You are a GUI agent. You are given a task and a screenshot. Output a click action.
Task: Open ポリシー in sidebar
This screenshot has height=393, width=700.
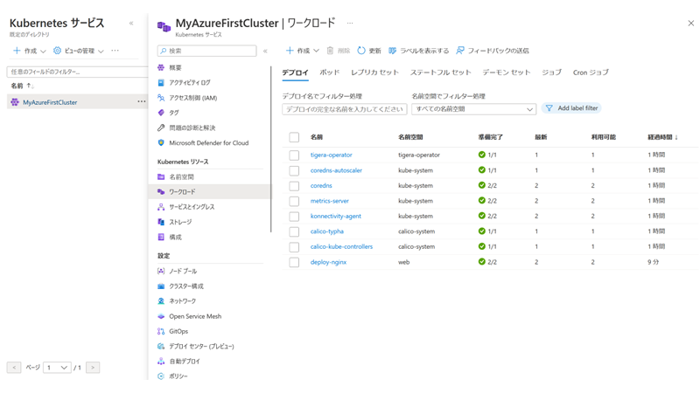coord(172,376)
